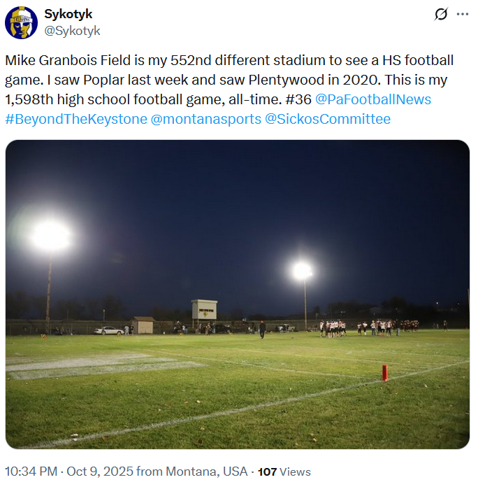Open the @PaFootballNews mention

[x=373, y=99]
